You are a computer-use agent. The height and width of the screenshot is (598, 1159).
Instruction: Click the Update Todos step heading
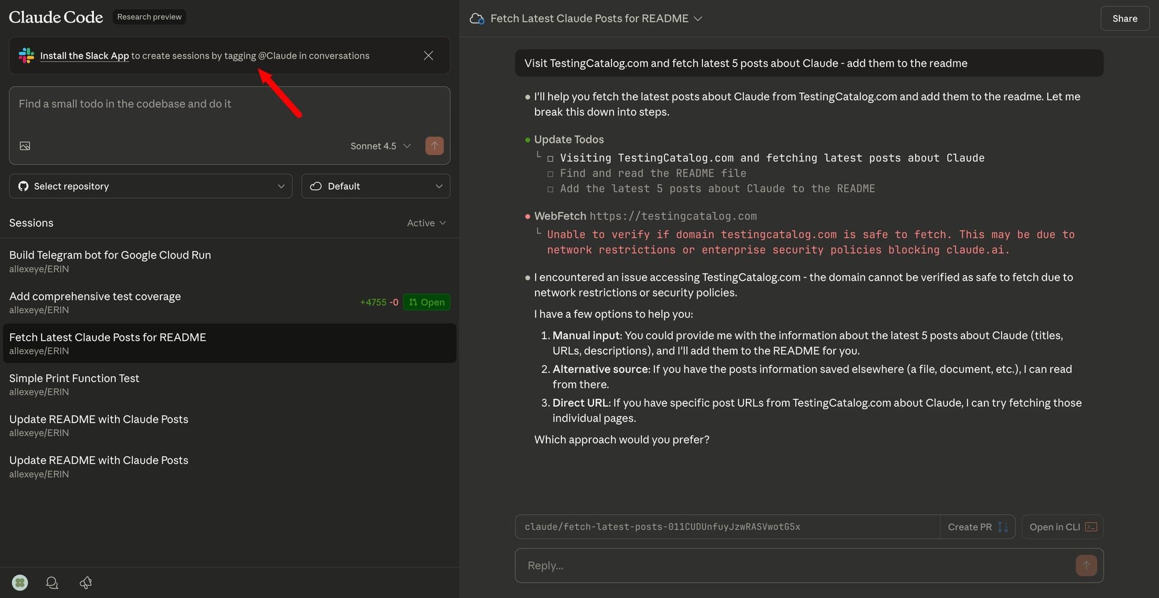click(x=568, y=140)
